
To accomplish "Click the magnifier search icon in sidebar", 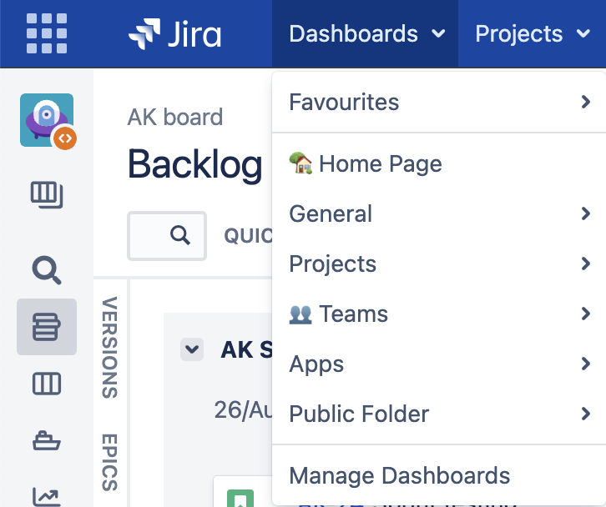I will 46,270.
